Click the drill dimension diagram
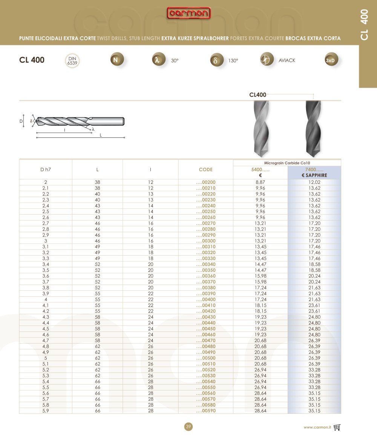Image resolution: width=377 pixels, height=438 pixels. click(72, 126)
